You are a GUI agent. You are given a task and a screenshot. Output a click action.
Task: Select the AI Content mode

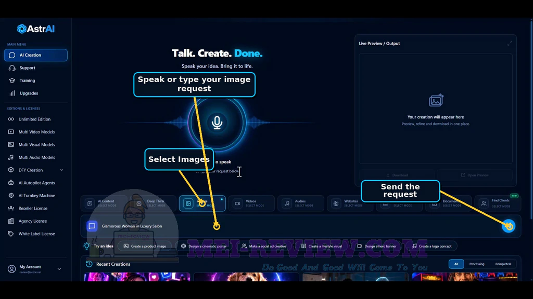click(x=104, y=203)
